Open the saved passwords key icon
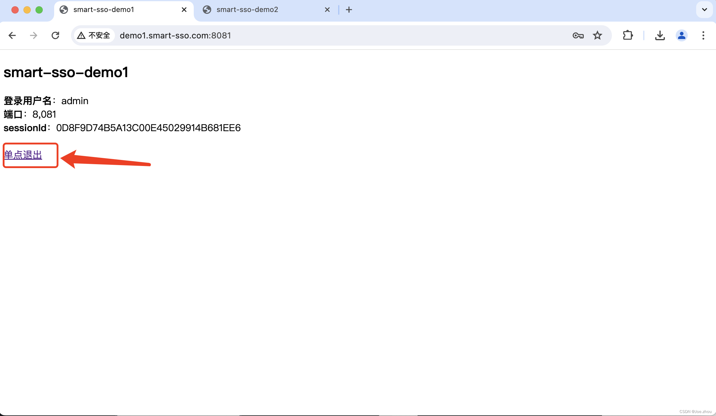This screenshot has width=716, height=416. tap(578, 35)
